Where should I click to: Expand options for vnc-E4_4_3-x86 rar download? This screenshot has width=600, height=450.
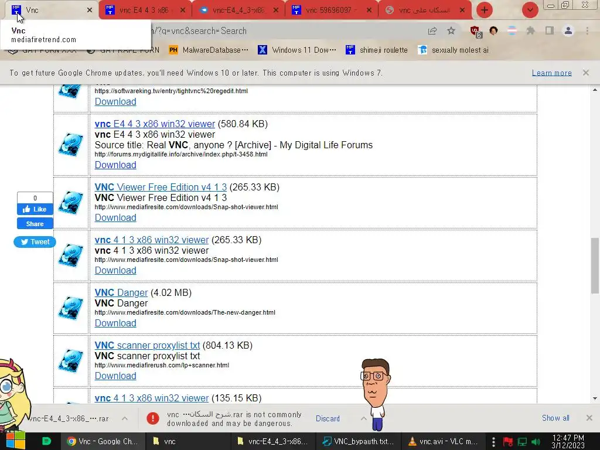coord(125,418)
